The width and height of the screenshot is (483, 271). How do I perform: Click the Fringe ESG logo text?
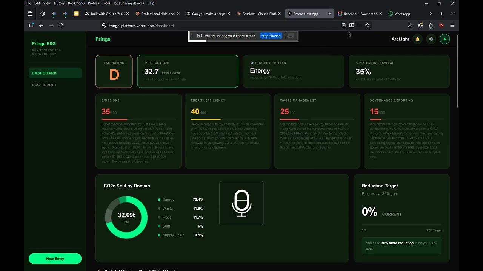tap(44, 44)
